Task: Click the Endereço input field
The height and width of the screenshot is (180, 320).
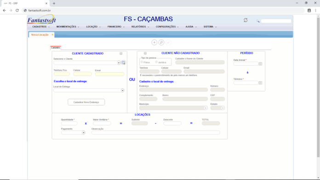Action: 173,90
